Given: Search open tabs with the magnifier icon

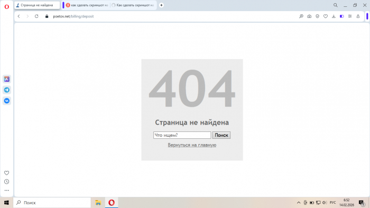Looking at the screenshot, I should 335,5.
